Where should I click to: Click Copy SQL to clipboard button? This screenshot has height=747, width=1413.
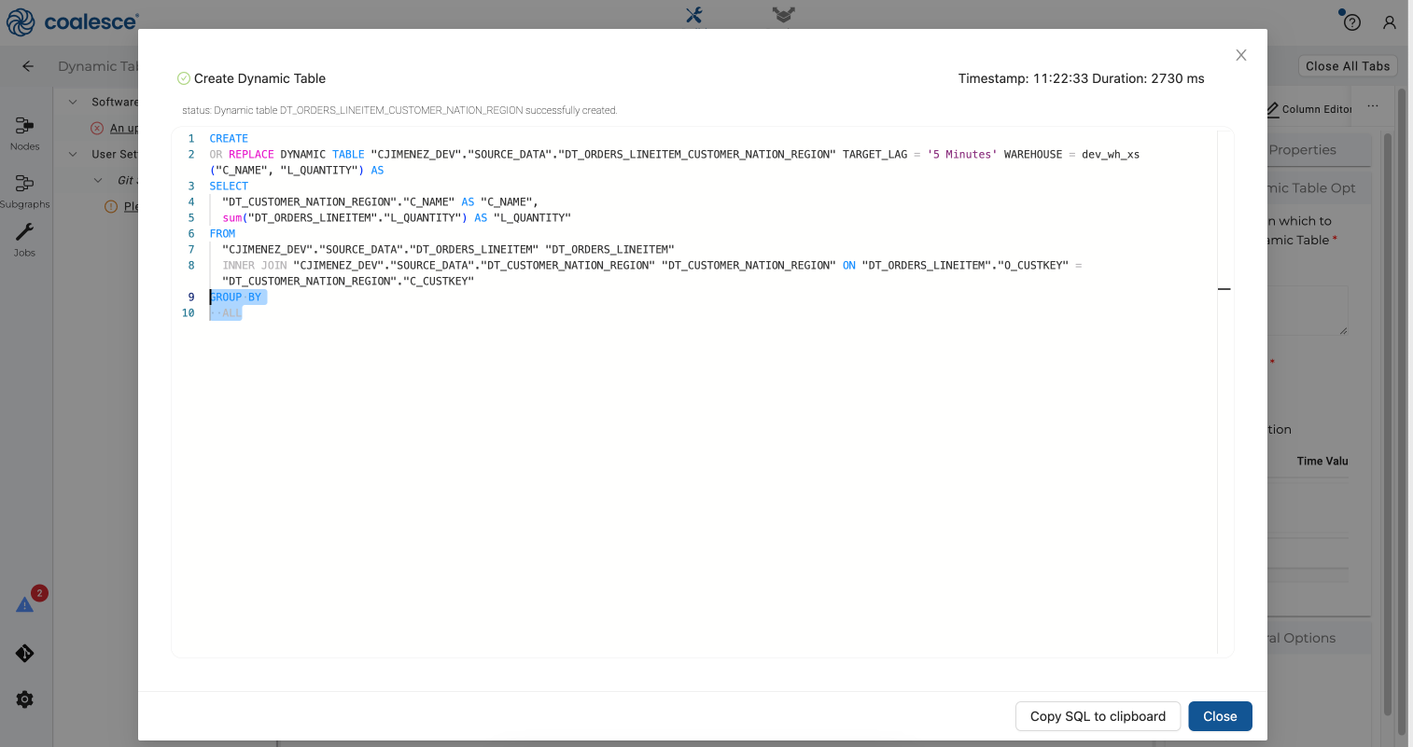click(x=1098, y=716)
